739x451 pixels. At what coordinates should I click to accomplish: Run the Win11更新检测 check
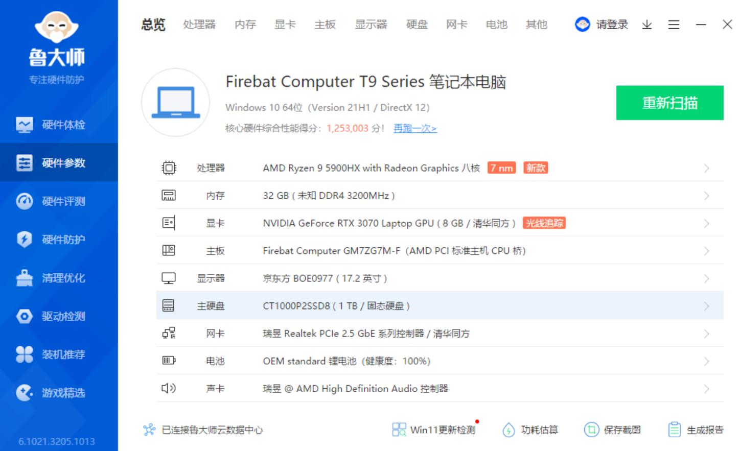click(434, 430)
